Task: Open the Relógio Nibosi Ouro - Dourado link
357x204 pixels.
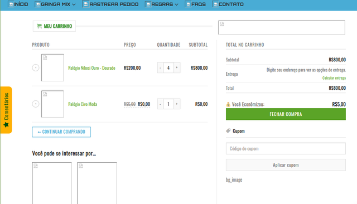Action: tap(91, 68)
